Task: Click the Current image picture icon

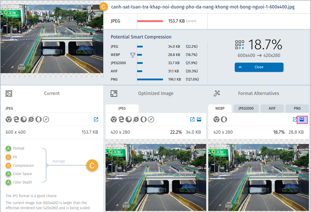Action: 9,93
